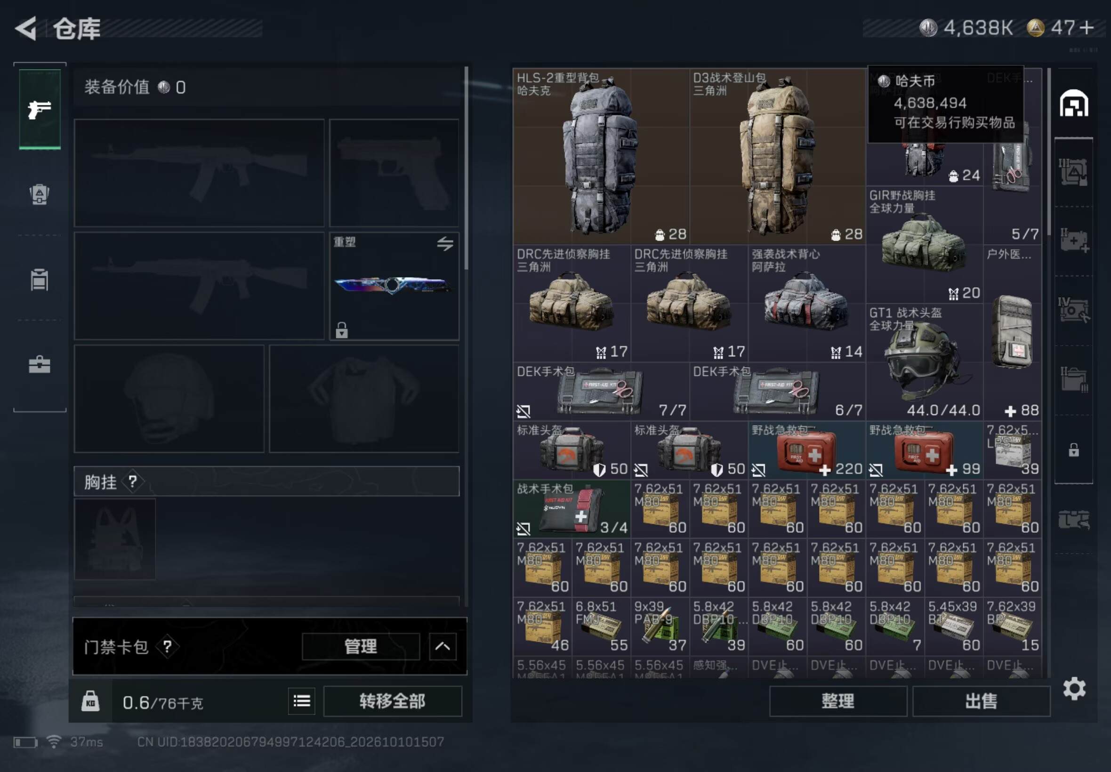Open the level II medical box icon with plus

(x=1074, y=241)
